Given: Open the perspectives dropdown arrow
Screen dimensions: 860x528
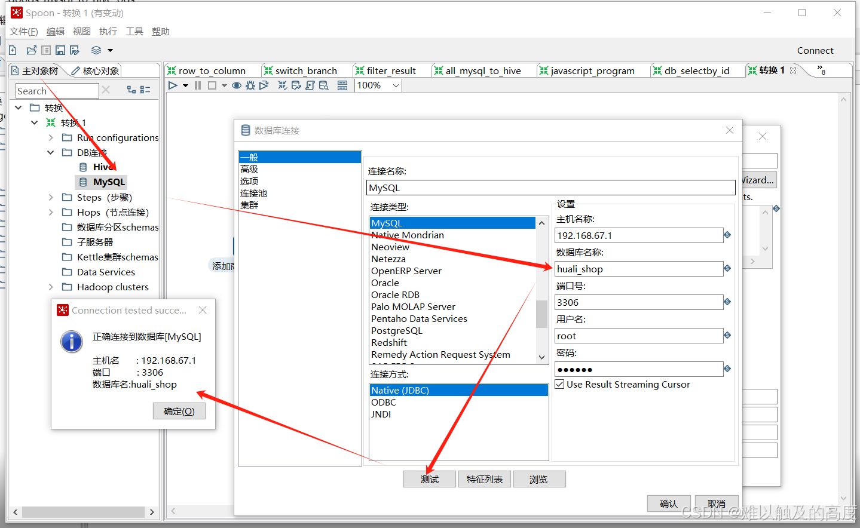Looking at the screenshot, I should coord(111,51).
